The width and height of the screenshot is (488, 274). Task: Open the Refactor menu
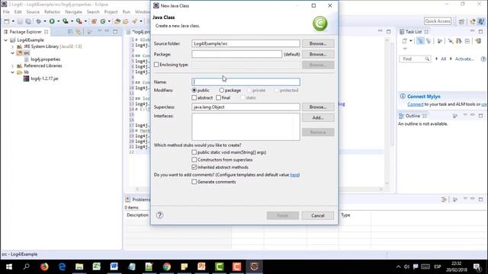click(53, 12)
